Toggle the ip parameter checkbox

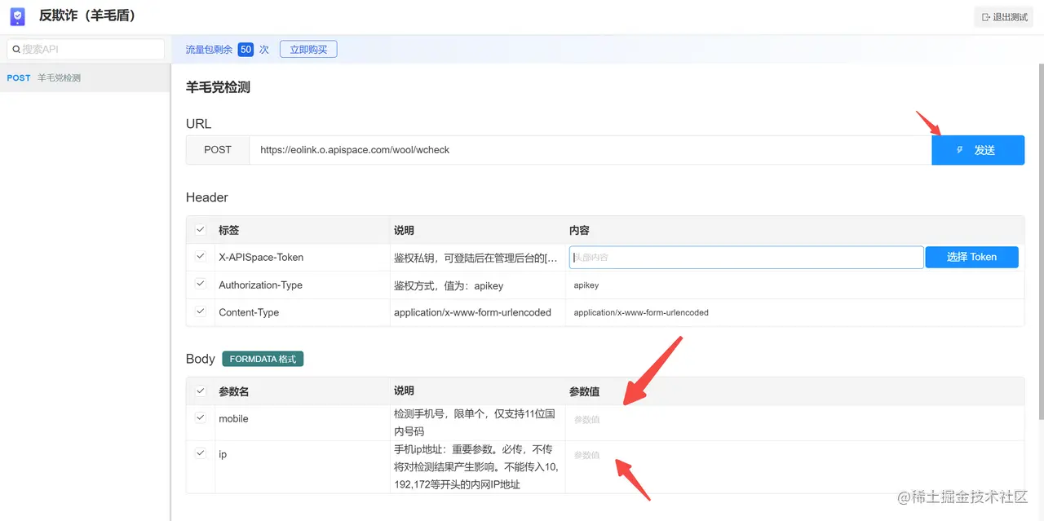pos(200,454)
